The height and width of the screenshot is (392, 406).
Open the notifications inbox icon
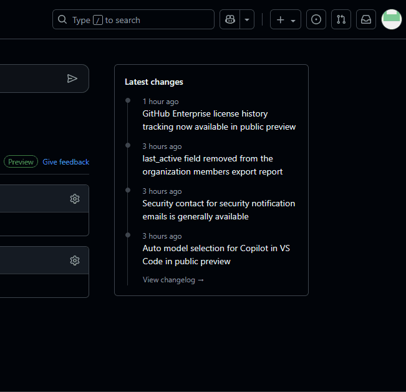366,19
